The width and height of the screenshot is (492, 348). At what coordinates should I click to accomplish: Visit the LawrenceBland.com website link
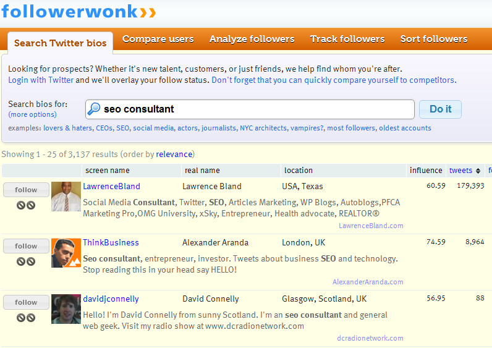coord(371,226)
